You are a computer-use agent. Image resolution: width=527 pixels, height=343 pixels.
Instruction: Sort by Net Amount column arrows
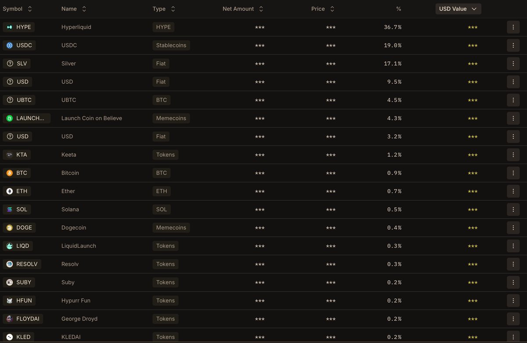[261, 9]
